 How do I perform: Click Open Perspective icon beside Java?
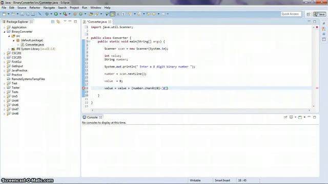(309, 14)
